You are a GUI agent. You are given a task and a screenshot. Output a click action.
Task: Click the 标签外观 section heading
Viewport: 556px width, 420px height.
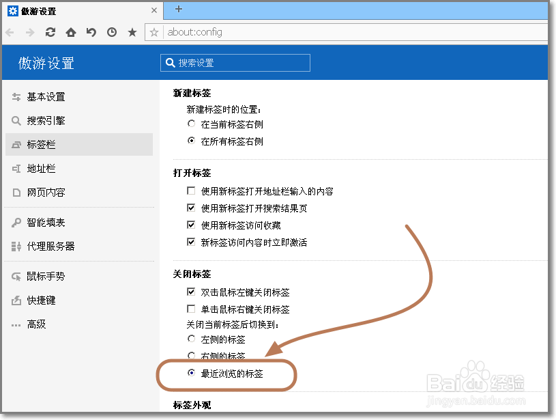tap(192, 405)
